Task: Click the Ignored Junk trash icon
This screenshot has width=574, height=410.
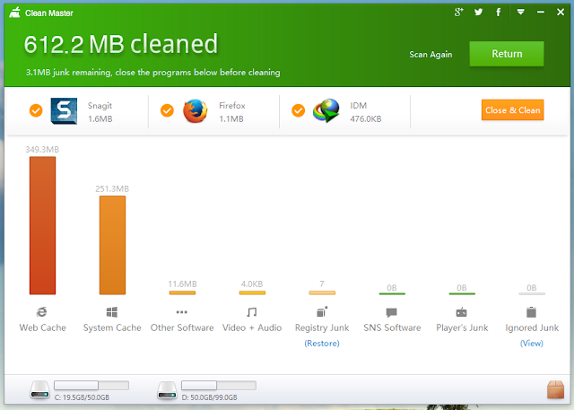Action: [531, 312]
